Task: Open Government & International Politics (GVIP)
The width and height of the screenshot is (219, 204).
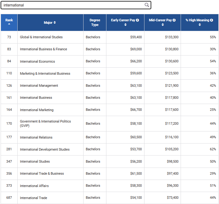Action: (45, 123)
